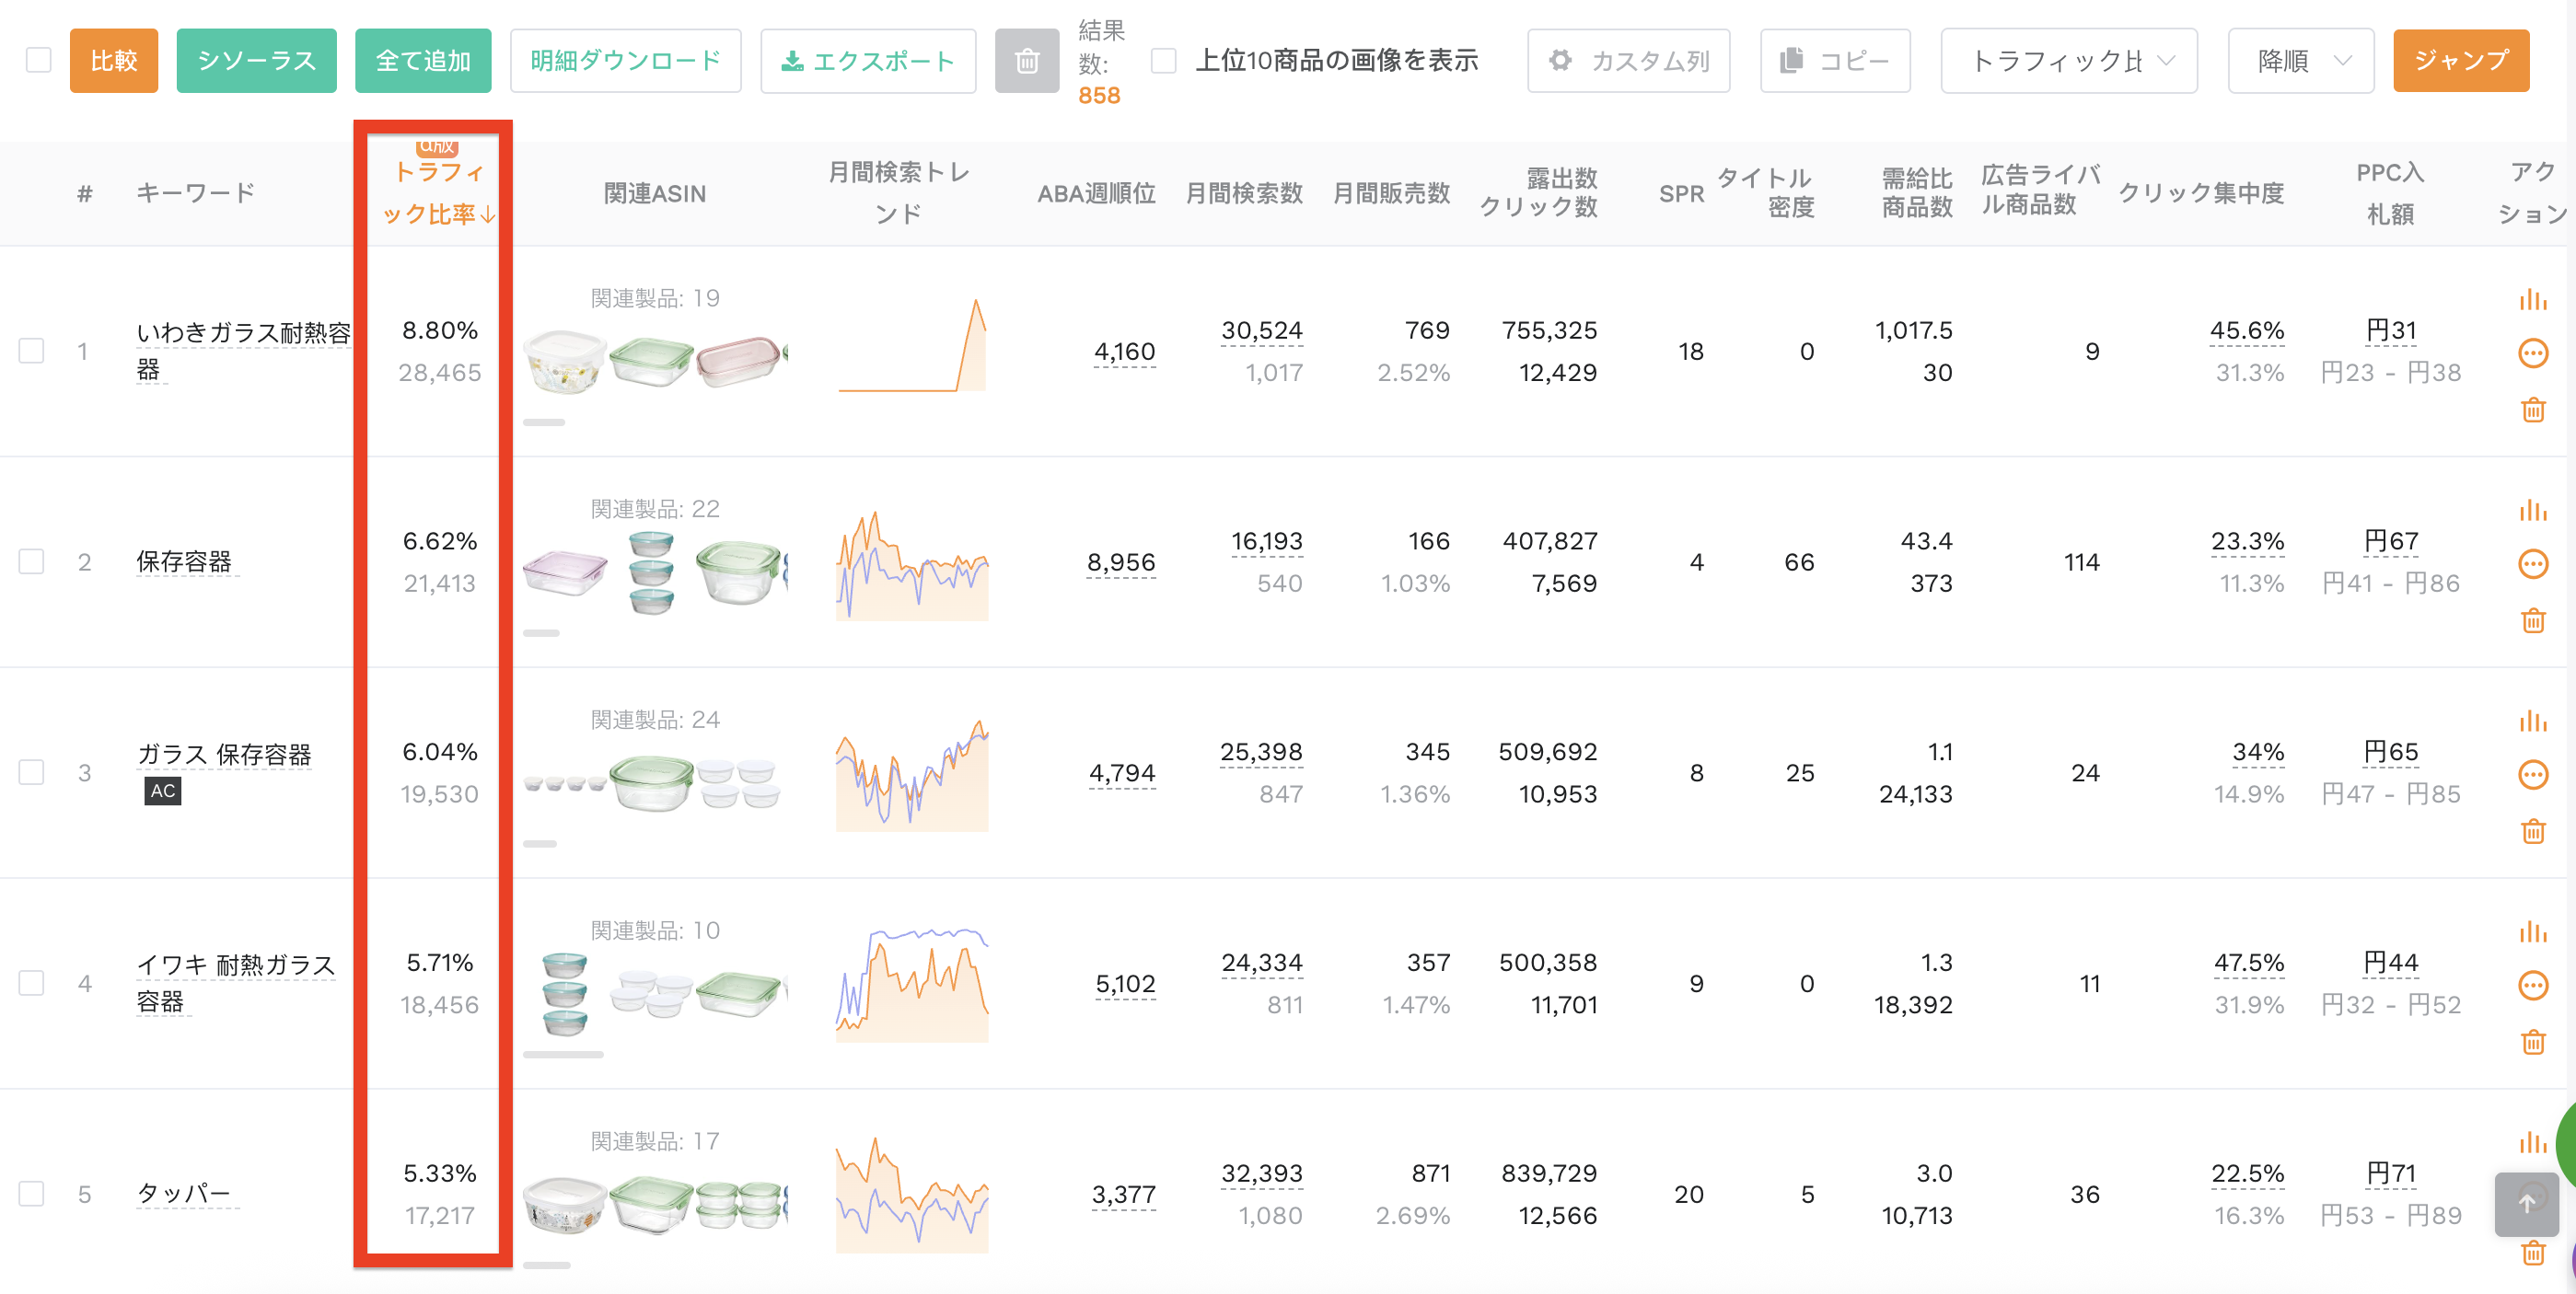Check the box for row 5 タッパー
The width and height of the screenshot is (2576, 1294).
coord(31,1194)
